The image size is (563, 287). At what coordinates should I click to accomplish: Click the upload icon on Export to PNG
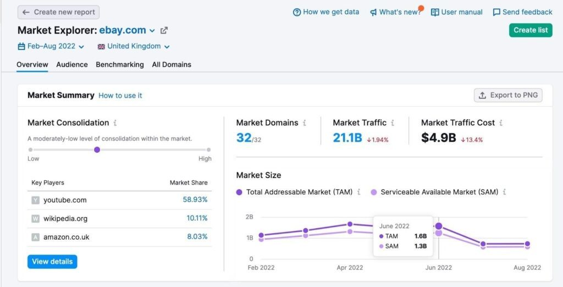483,95
